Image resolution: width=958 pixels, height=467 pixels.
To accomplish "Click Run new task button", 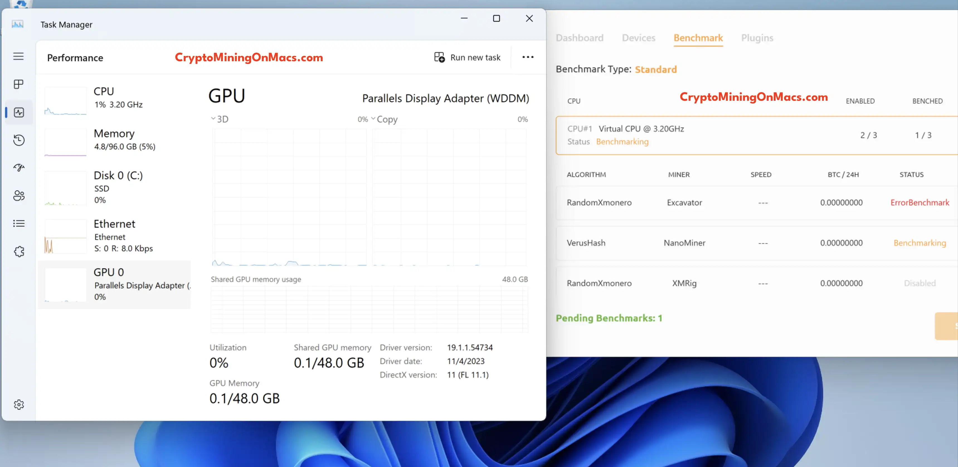I will (x=467, y=57).
